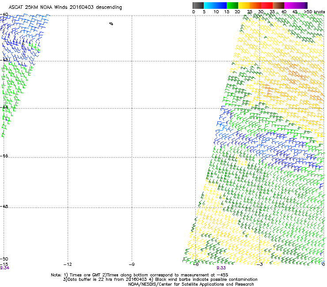Click the orange 25-30 knots color band
Viewport: 327px width, 287px height.
(x=255, y=5)
